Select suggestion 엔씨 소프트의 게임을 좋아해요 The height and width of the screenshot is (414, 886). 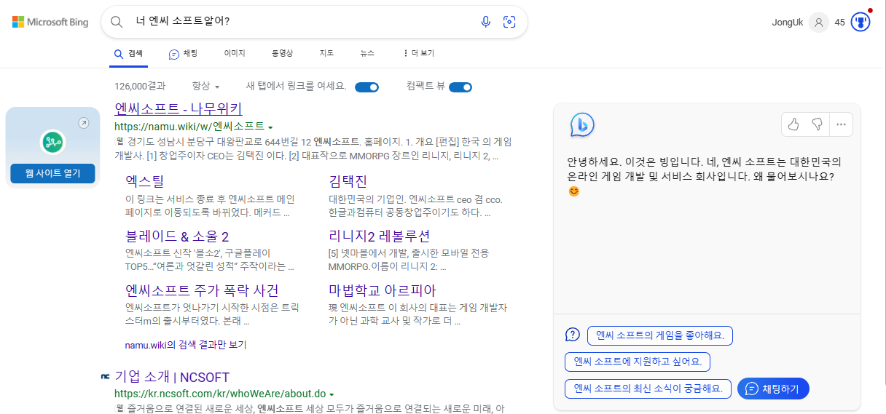659,335
